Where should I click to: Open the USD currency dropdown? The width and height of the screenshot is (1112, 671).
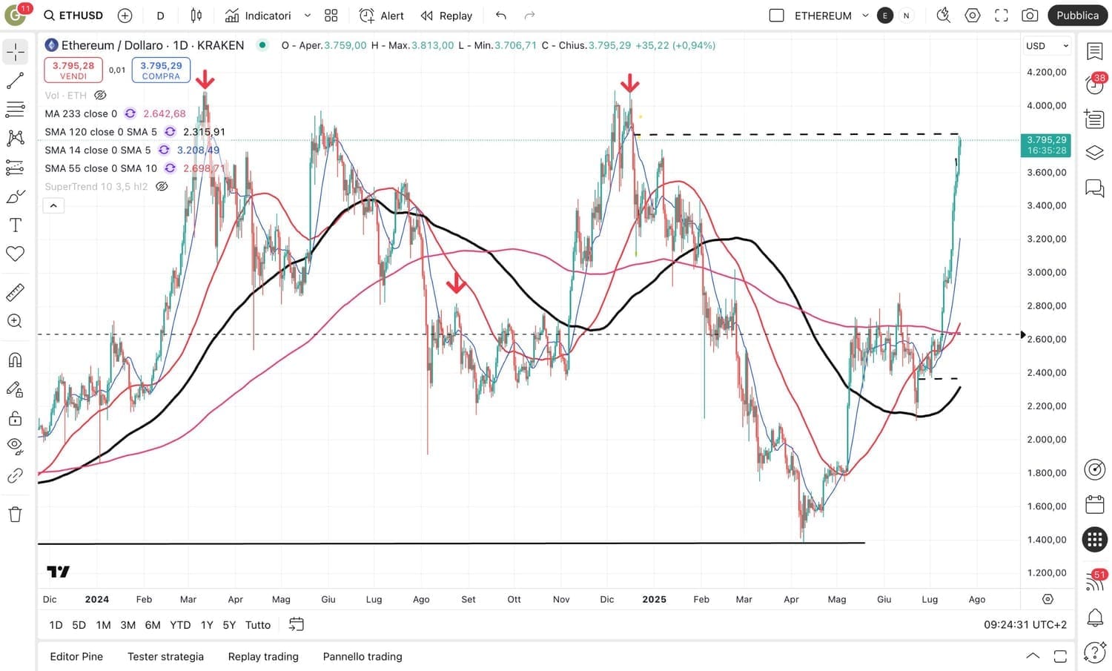tap(1047, 46)
